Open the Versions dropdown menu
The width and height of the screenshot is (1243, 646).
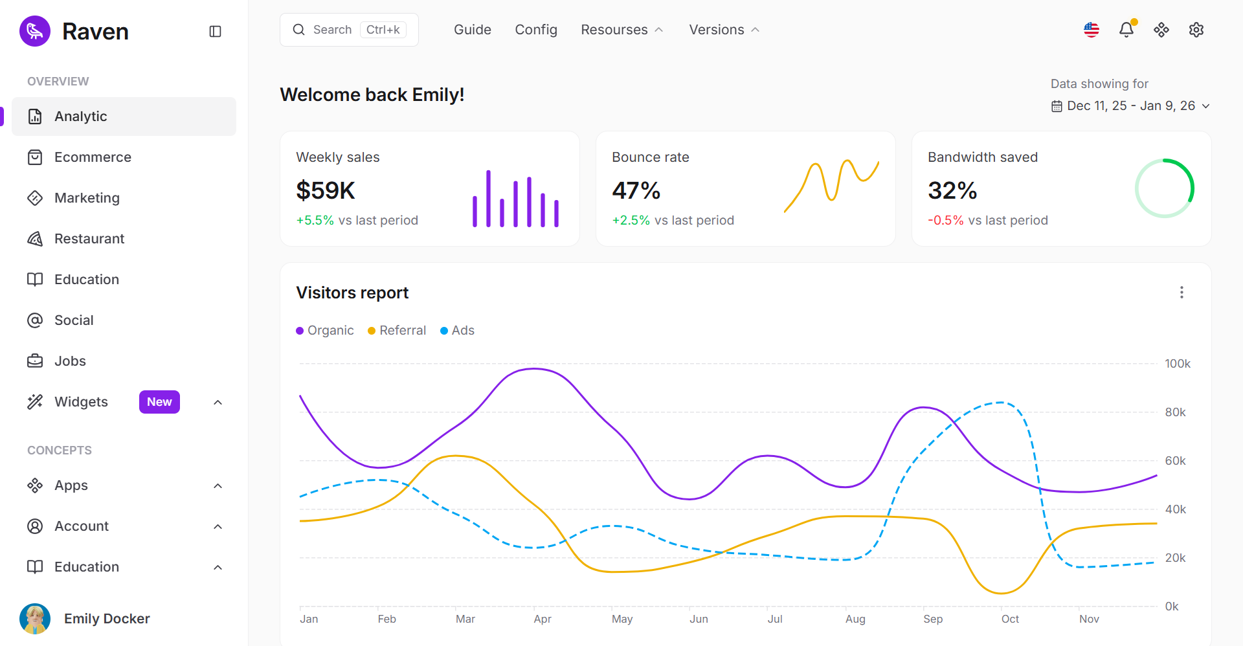point(724,30)
